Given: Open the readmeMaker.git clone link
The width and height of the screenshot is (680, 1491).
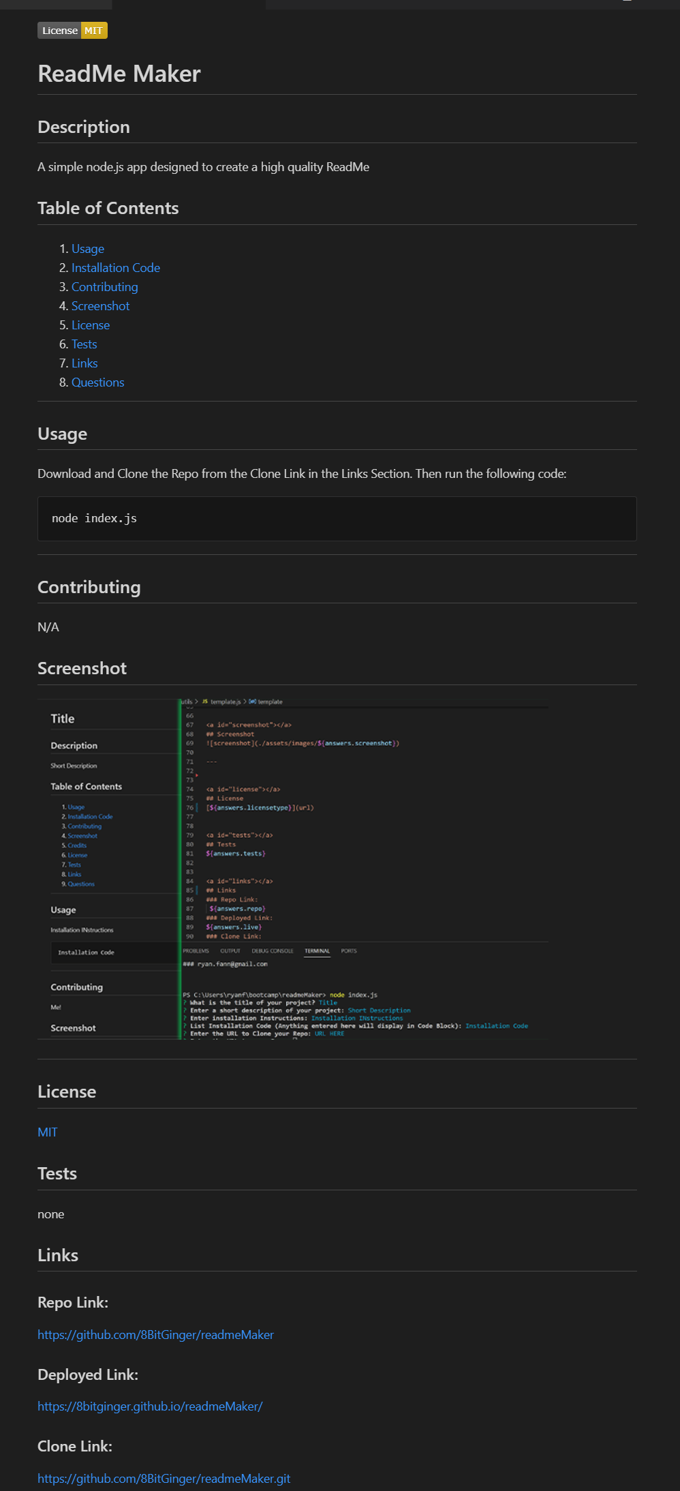Looking at the screenshot, I should pos(164,1479).
